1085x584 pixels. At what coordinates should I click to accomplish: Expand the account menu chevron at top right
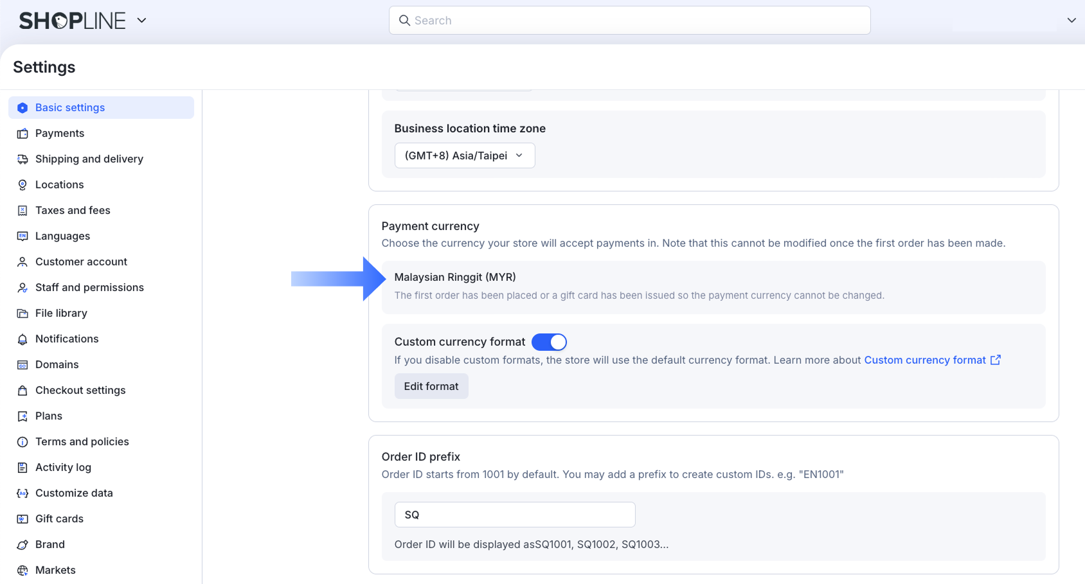[1071, 21]
